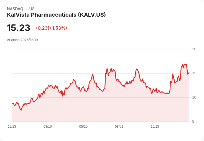Select the US market label
This screenshot has height=141, width=204.
pyautogui.click(x=32, y=9)
